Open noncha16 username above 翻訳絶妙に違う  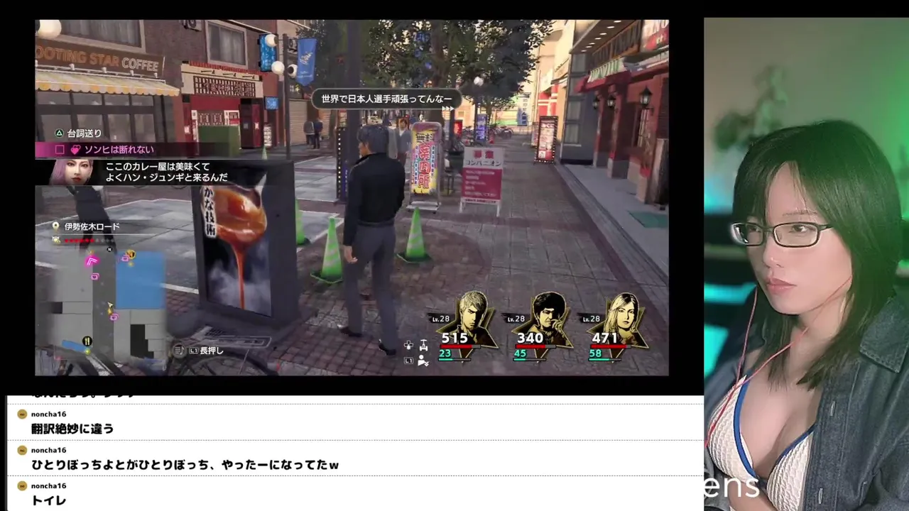(x=48, y=414)
